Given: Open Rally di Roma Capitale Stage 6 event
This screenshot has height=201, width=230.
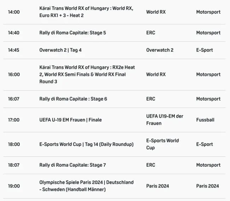Looking at the screenshot, I should pyautogui.click(x=73, y=99).
